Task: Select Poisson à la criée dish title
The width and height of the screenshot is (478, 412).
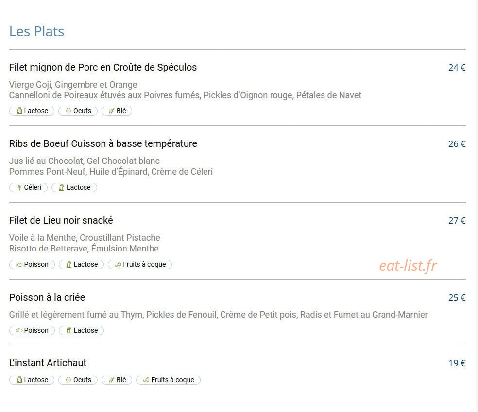Action: click(47, 297)
